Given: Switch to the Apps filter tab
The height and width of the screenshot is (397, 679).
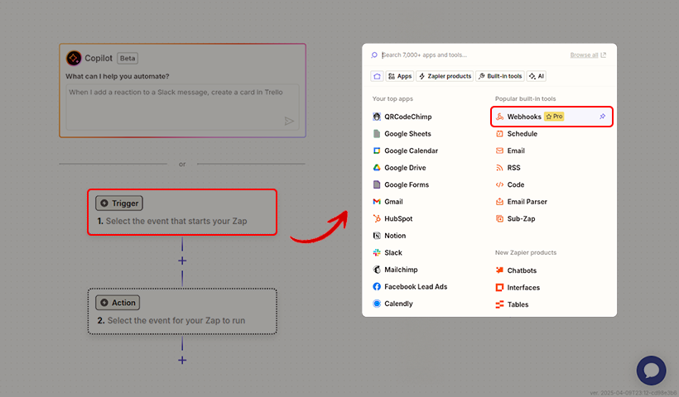Looking at the screenshot, I should [400, 76].
